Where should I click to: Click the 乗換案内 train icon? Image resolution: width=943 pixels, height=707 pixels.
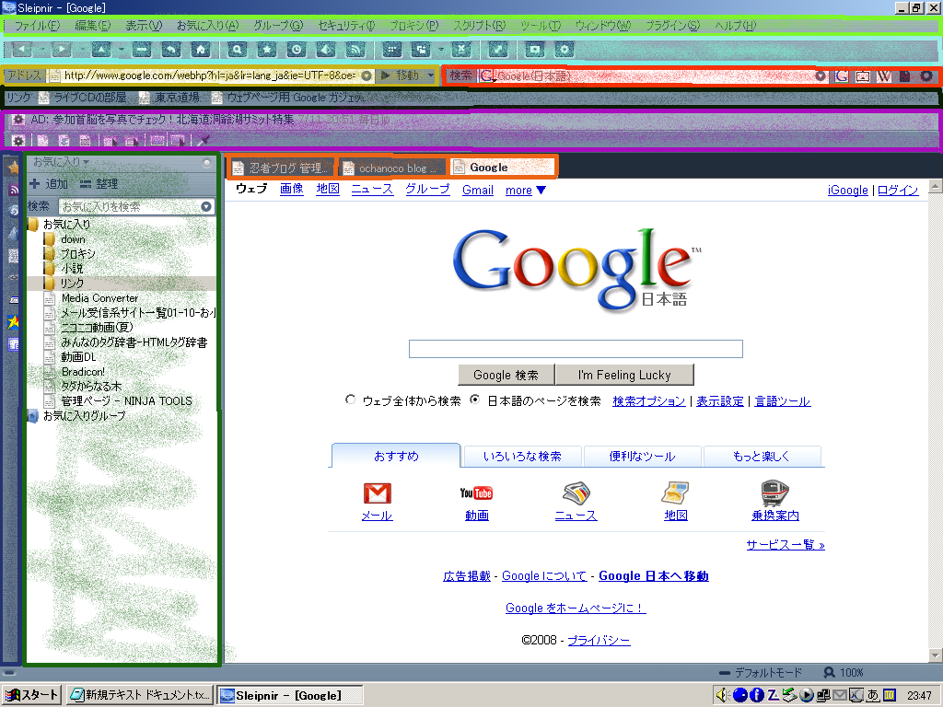(x=775, y=493)
